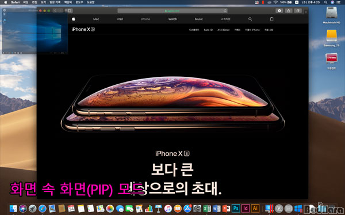Show Safari tab overview button
The height and width of the screenshot is (215, 345).
coord(298,10)
